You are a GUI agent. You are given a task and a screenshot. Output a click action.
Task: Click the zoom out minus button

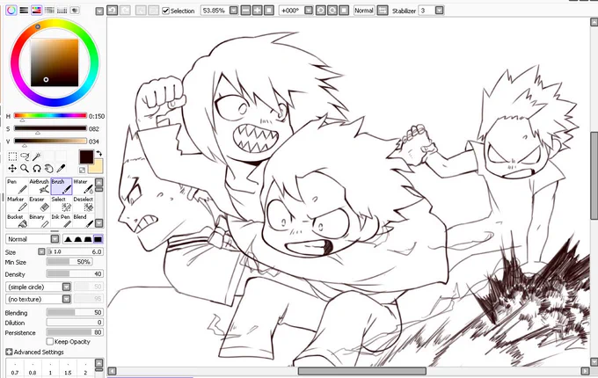pos(246,11)
